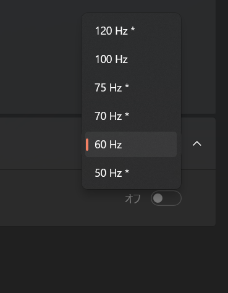Screen dimensions: 228x293
Task: Click the card row left of オフ
Action: [x=62, y=198]
